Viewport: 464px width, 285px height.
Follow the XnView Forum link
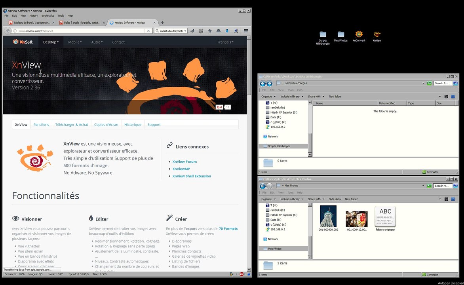[x=184, y=162]
